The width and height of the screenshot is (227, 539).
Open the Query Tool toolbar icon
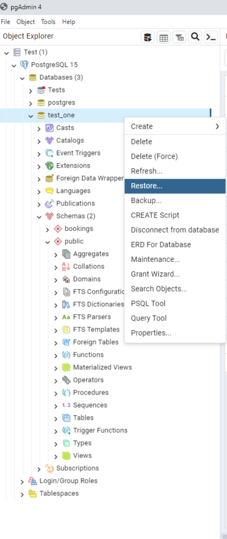coord(148,37)
